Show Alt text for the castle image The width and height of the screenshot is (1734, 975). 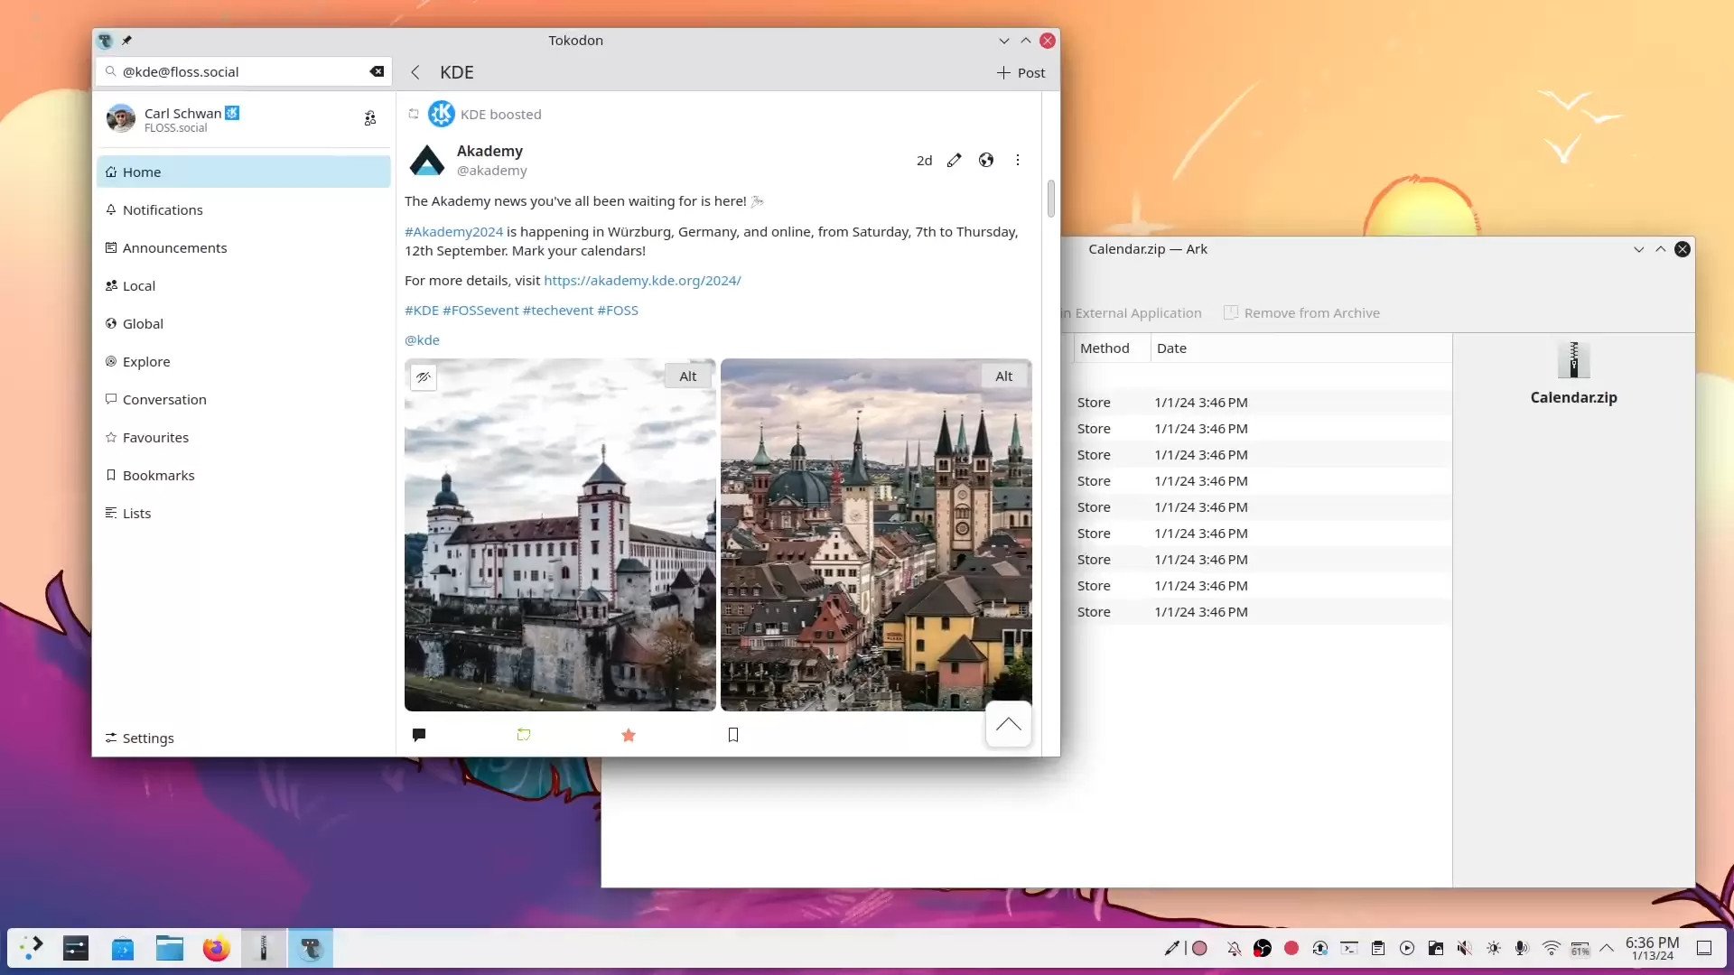688,376
